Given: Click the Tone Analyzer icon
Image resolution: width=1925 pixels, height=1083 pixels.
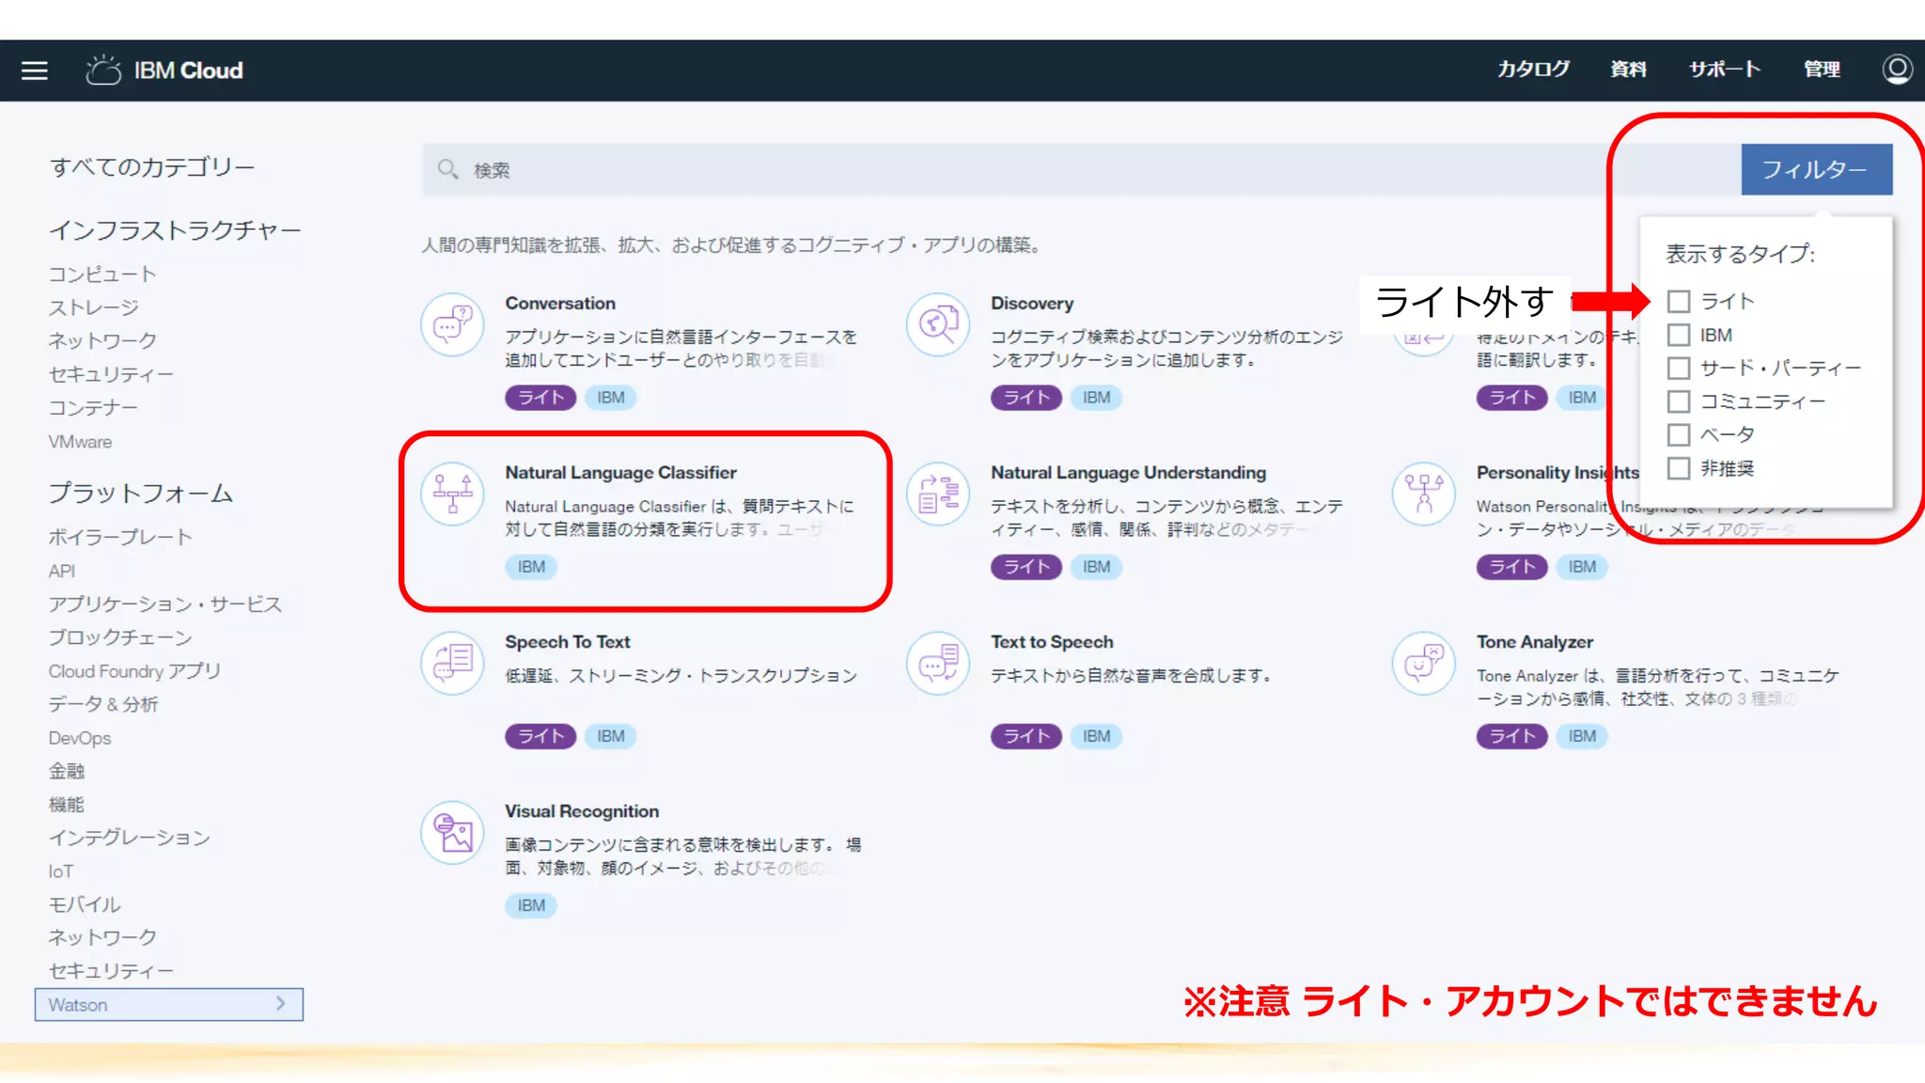Looking at the screenshot, I should point(1424,663).
